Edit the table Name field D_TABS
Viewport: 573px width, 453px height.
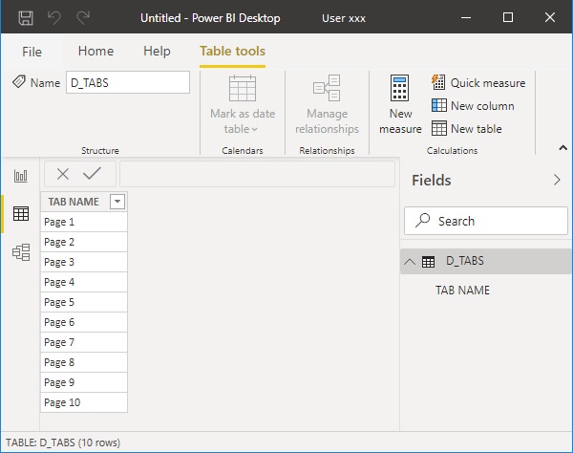click(x=128, y=82)
